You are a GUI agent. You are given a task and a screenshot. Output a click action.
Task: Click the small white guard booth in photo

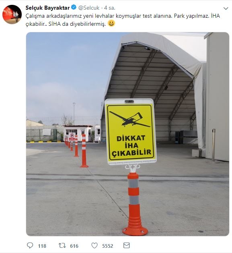(x=77, y=133)
